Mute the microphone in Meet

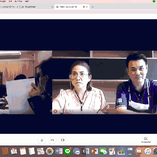click(x=42, y=140)
